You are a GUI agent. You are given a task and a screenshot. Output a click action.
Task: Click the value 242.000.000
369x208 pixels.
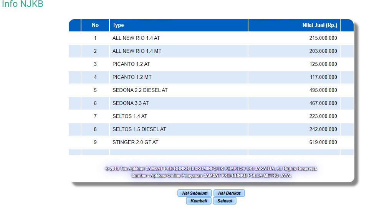(x=323, y=129)
